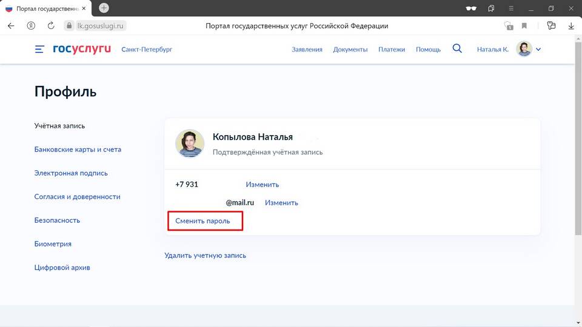Open Банковские карты и счета section

(x=78, y=150)
